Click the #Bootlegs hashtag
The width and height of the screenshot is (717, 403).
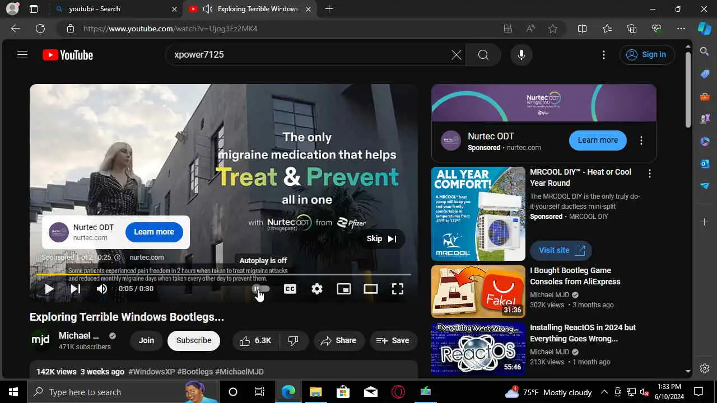click(195, 372)
